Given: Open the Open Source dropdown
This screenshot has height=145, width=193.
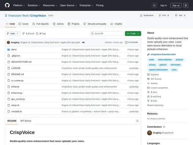Looking at the screenshot, I should [68, 5].
